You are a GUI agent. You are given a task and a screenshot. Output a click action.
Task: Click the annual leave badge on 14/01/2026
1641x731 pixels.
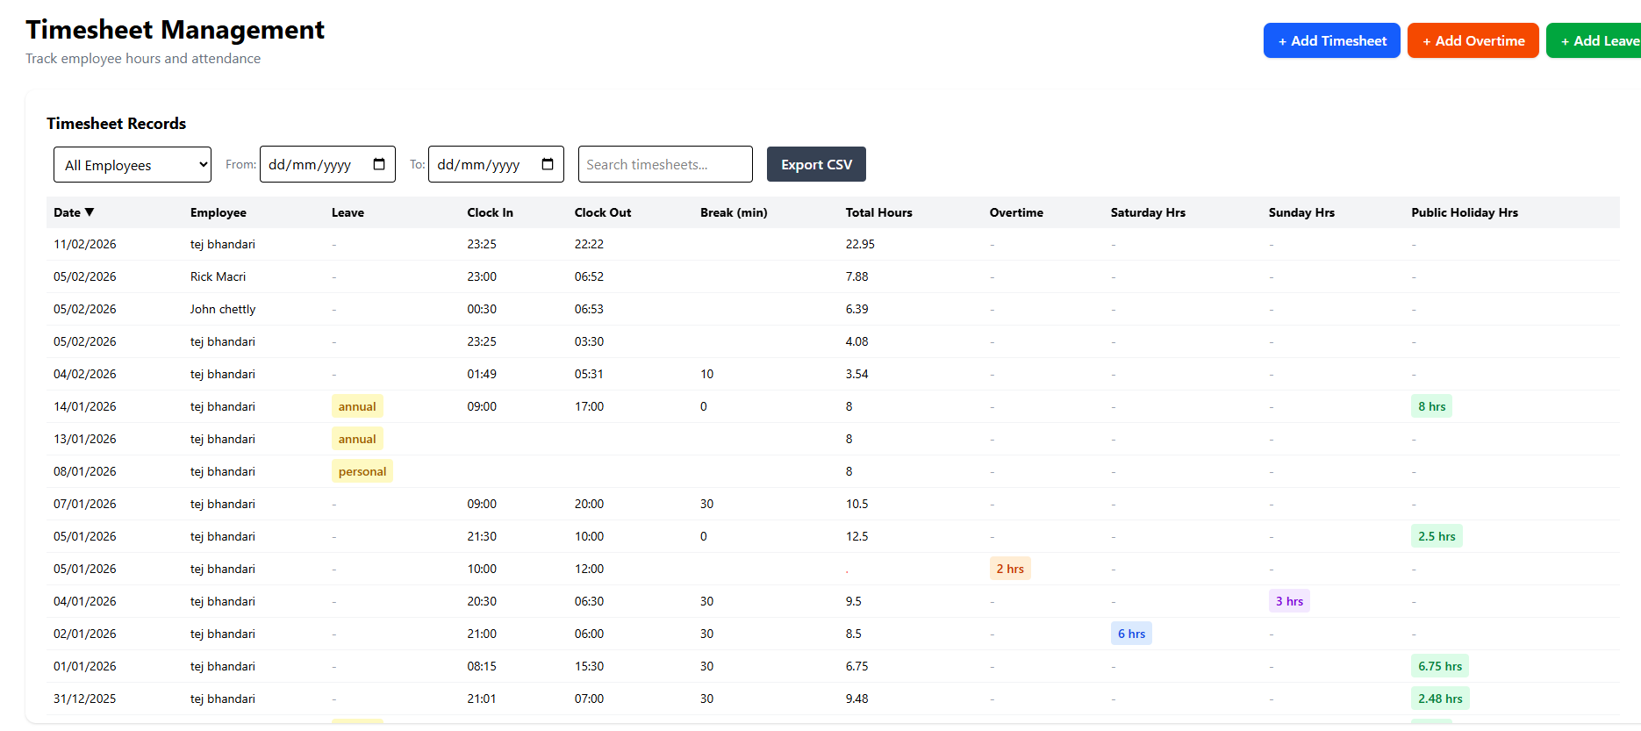(357, 406)
